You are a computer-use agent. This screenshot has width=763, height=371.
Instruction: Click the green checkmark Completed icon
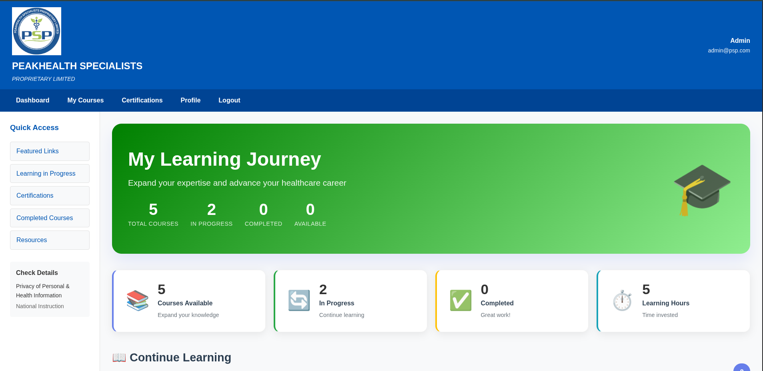pos(461,301)
